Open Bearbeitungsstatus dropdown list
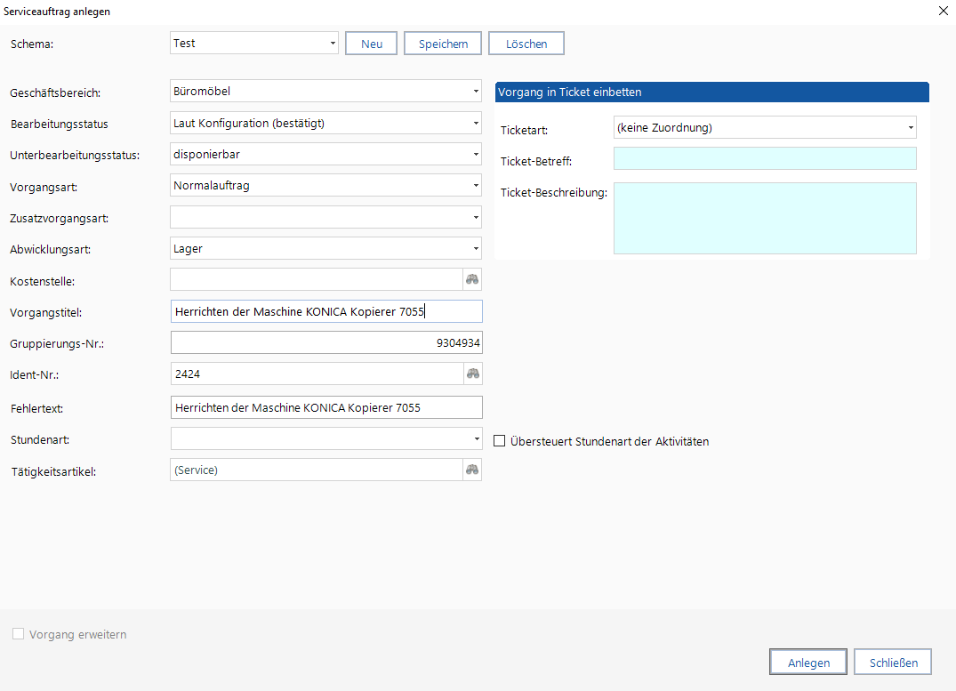Screen dimensions: 956x691 [476, 123]
